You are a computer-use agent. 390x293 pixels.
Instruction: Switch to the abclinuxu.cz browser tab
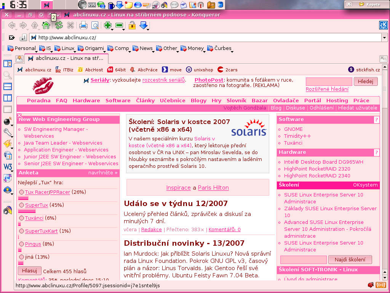coord(66,58)
